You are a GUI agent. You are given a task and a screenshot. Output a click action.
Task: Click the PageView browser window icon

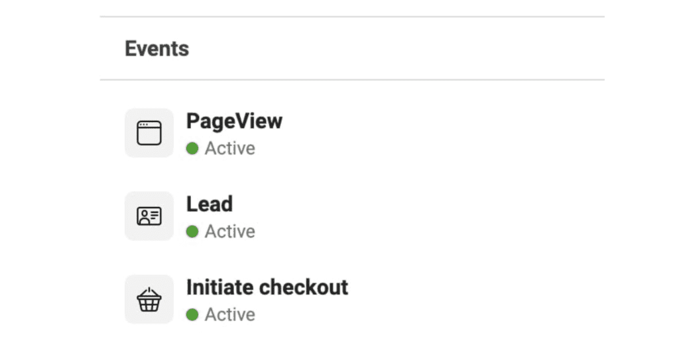point(149,133)
